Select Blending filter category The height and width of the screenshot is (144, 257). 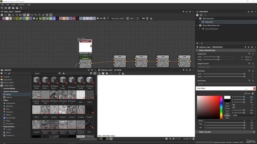tap(9, 106)
